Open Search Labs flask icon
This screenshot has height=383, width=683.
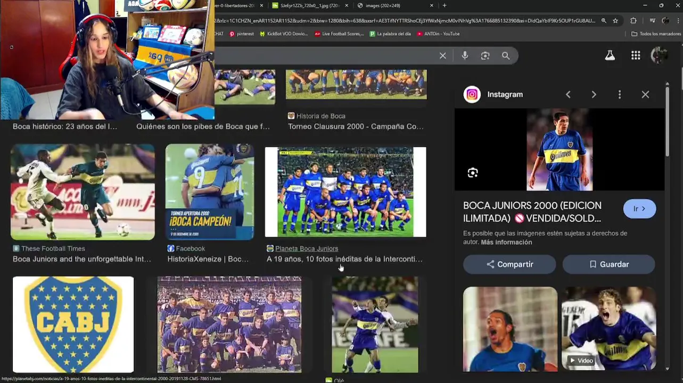[610, 55]
